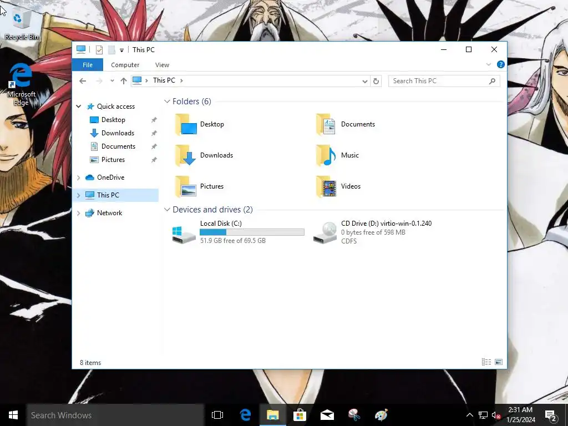568x426 pixels.
Task: Select CD Drive (D:) virtio-win
Action: 373,232
